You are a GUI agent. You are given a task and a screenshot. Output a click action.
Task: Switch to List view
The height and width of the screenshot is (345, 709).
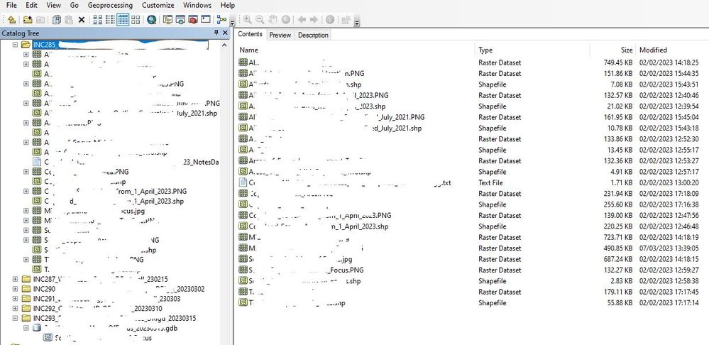(x=110, y=19)
